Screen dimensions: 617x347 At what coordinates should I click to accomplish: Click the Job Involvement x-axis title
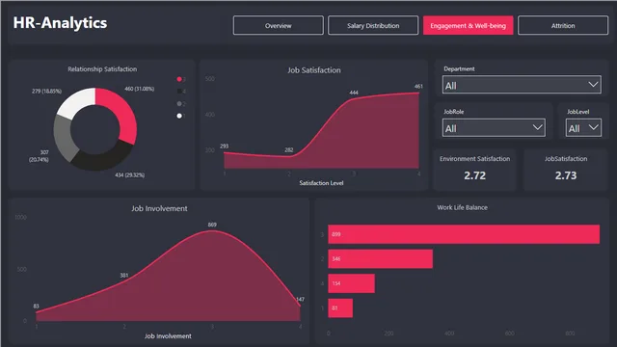[x=168, y=336]
